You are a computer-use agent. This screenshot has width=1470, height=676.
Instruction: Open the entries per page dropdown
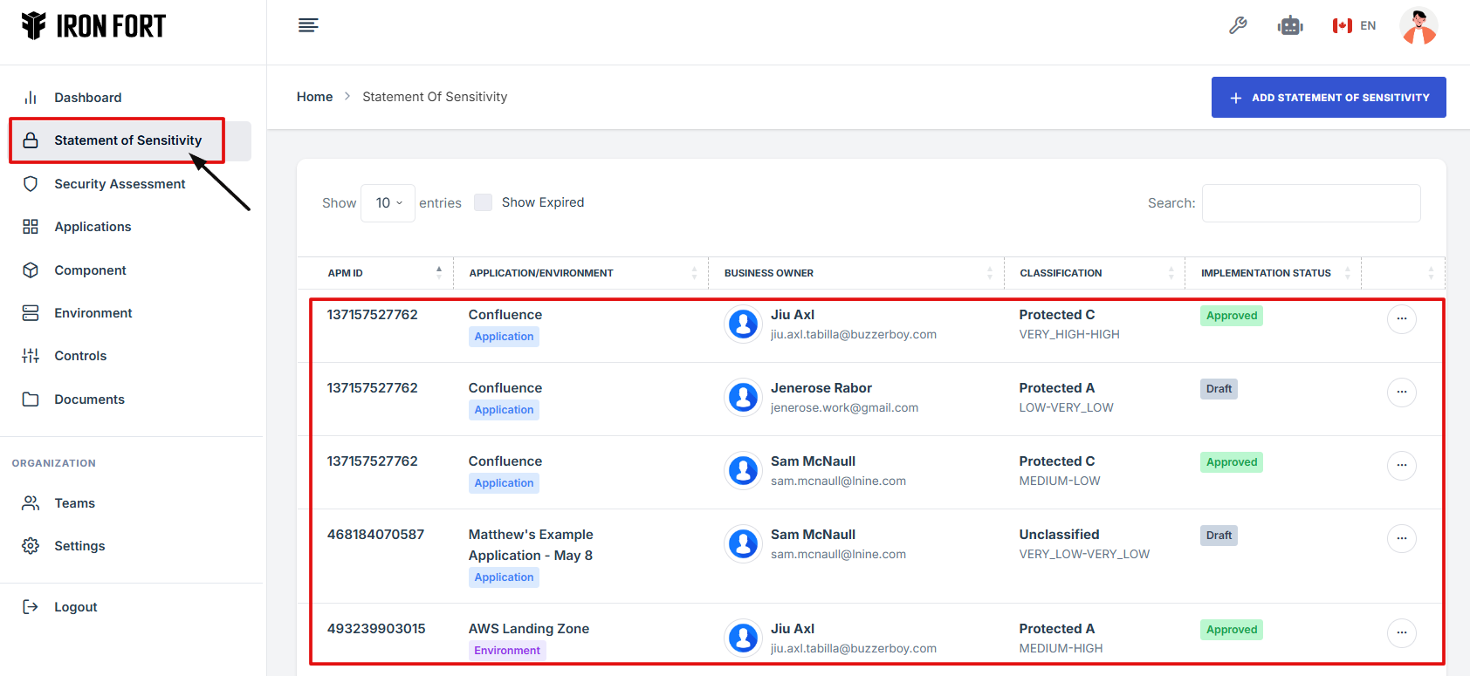388,203
